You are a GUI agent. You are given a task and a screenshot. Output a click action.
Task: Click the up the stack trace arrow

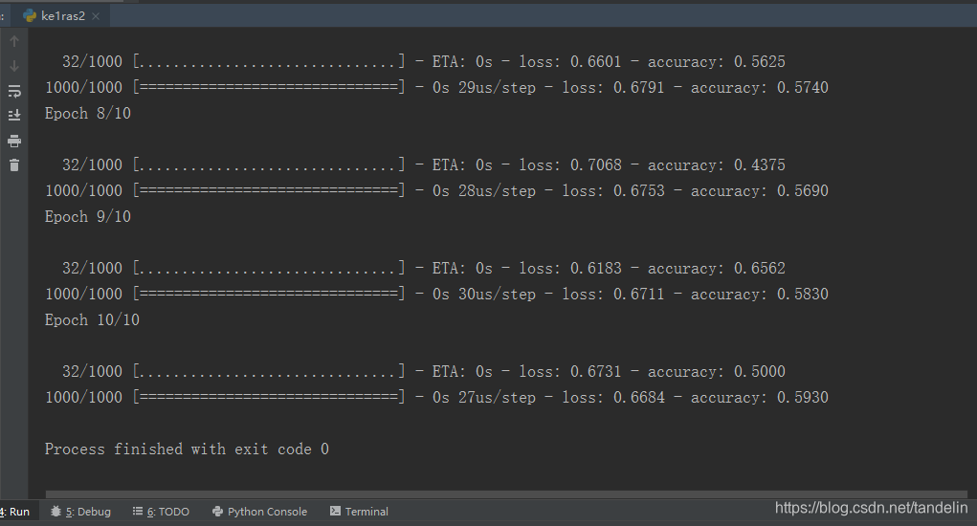coord(14,42)
